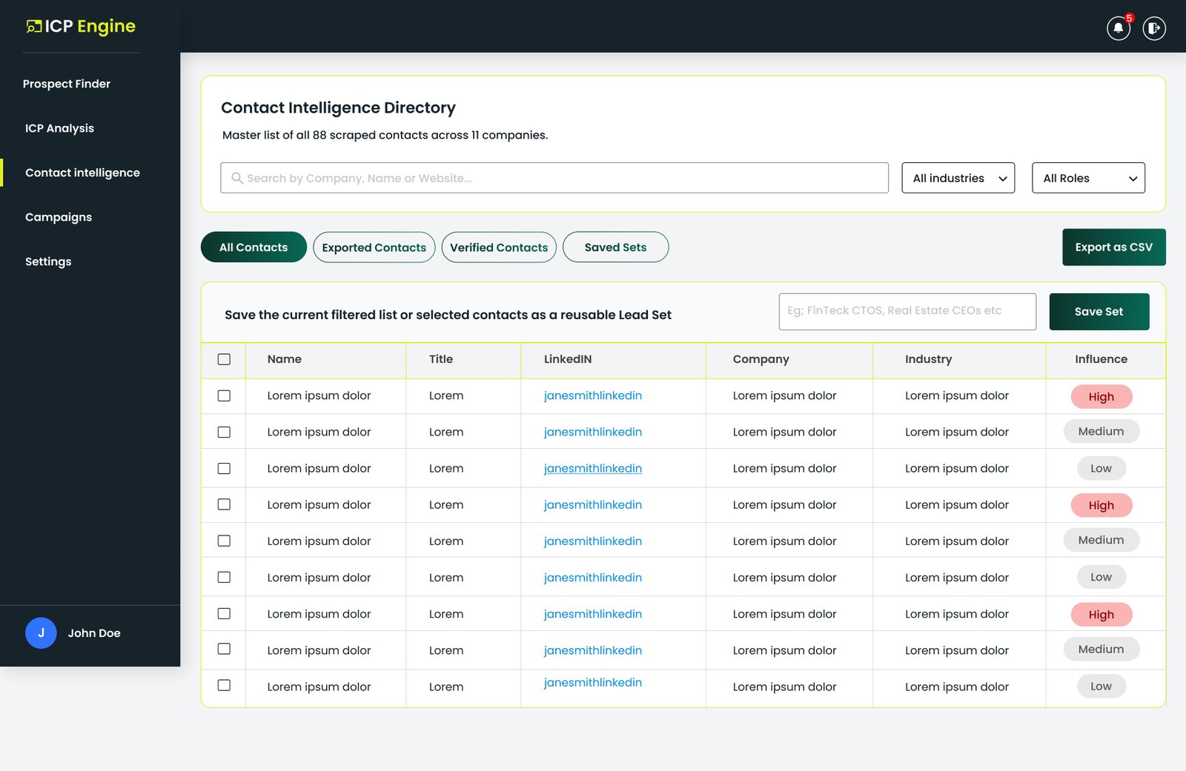Switch to Exported Contacts tab
The width and height of the screenshot is (1186, 771).
(374, 247)
